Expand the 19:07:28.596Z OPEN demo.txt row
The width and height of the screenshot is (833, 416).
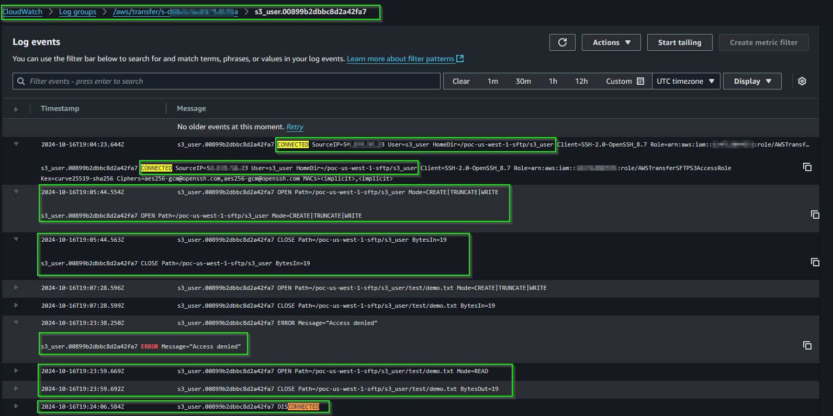click(x=16, y=287)
